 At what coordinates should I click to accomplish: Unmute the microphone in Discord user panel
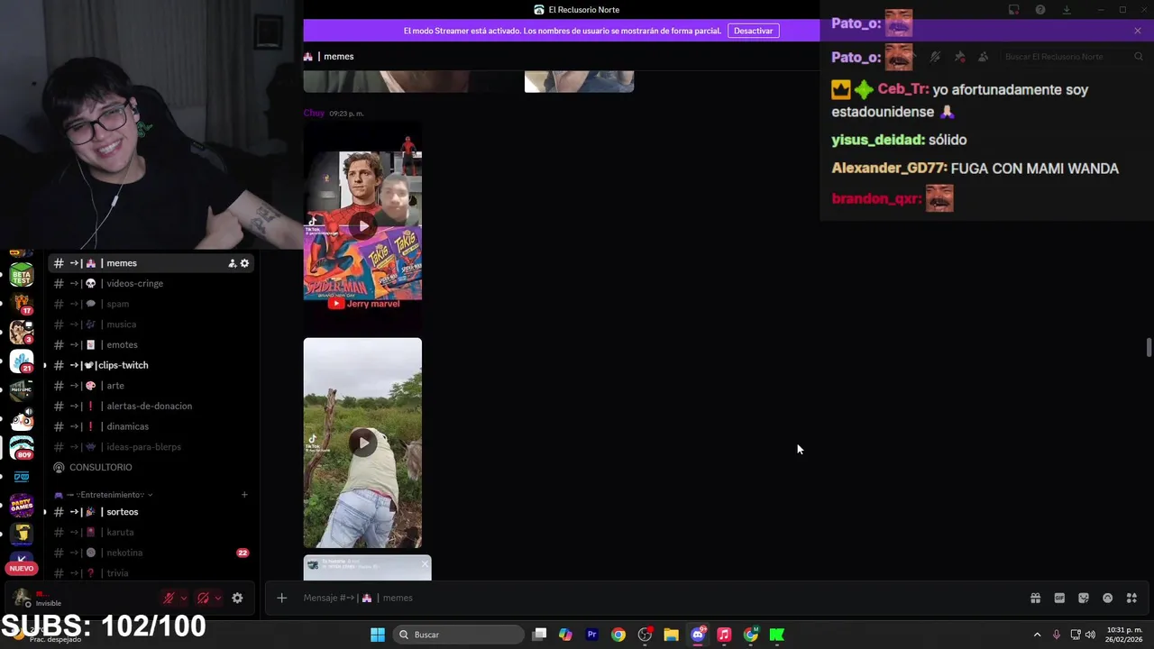168,598
